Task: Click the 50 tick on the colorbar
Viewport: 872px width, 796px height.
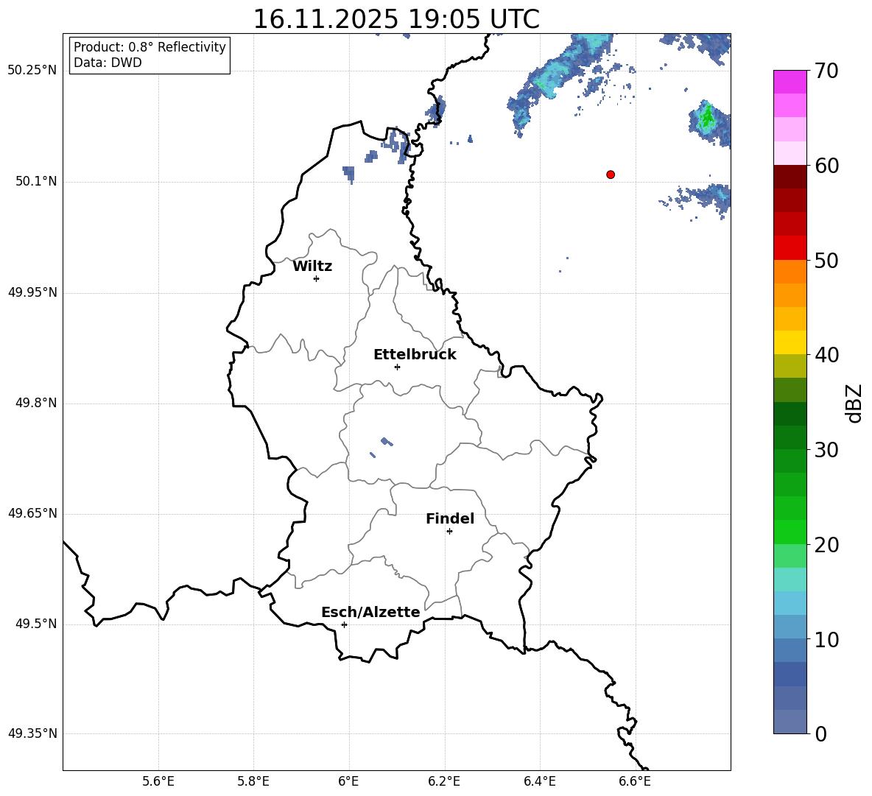Action: pos(826,260)
